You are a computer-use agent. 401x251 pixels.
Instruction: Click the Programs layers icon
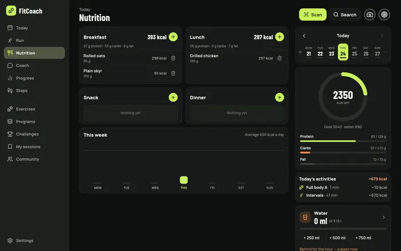coord(10,121)
